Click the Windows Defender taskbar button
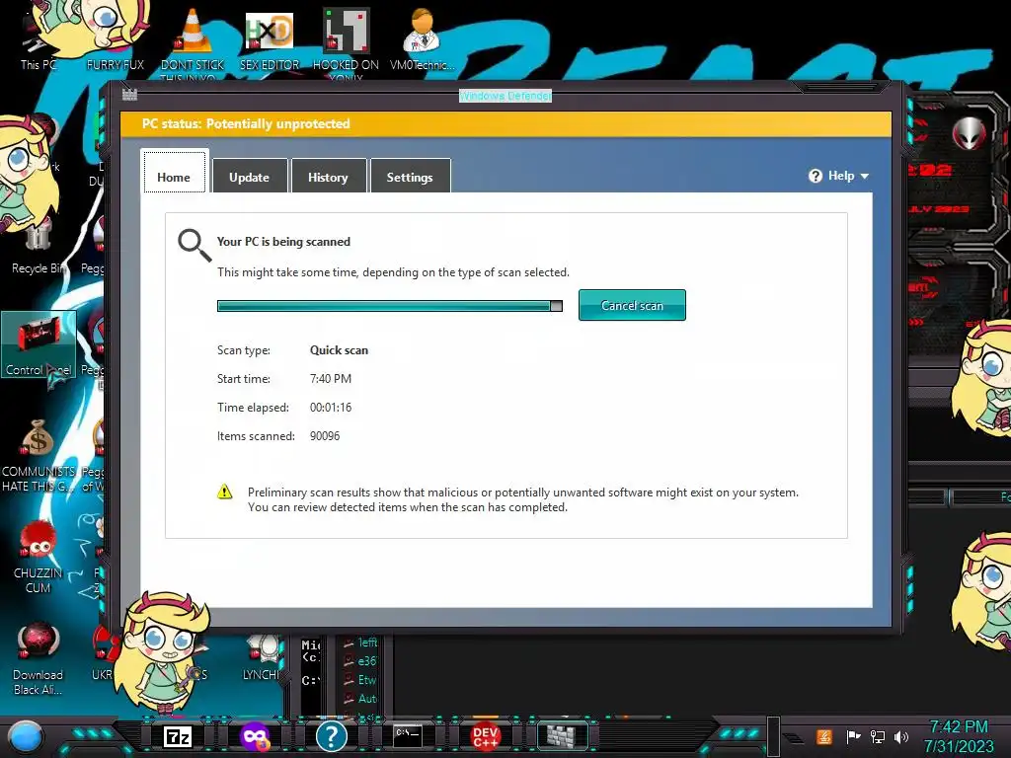The image size is (1011, 758). coord(562,735)
